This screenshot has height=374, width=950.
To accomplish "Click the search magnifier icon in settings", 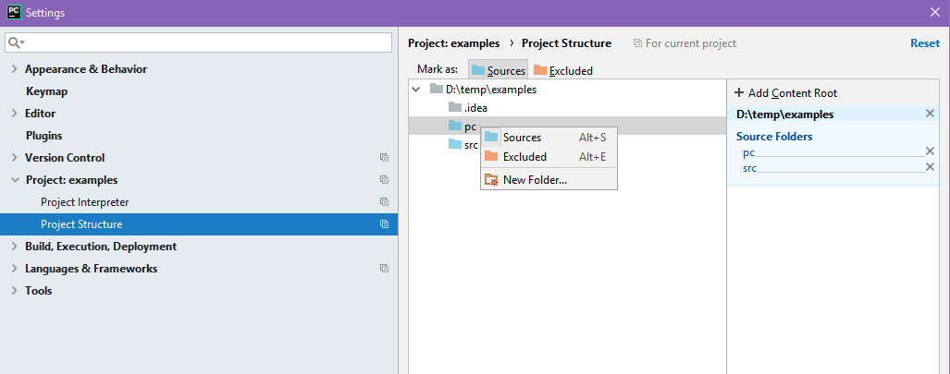I will tap(16, 42).
